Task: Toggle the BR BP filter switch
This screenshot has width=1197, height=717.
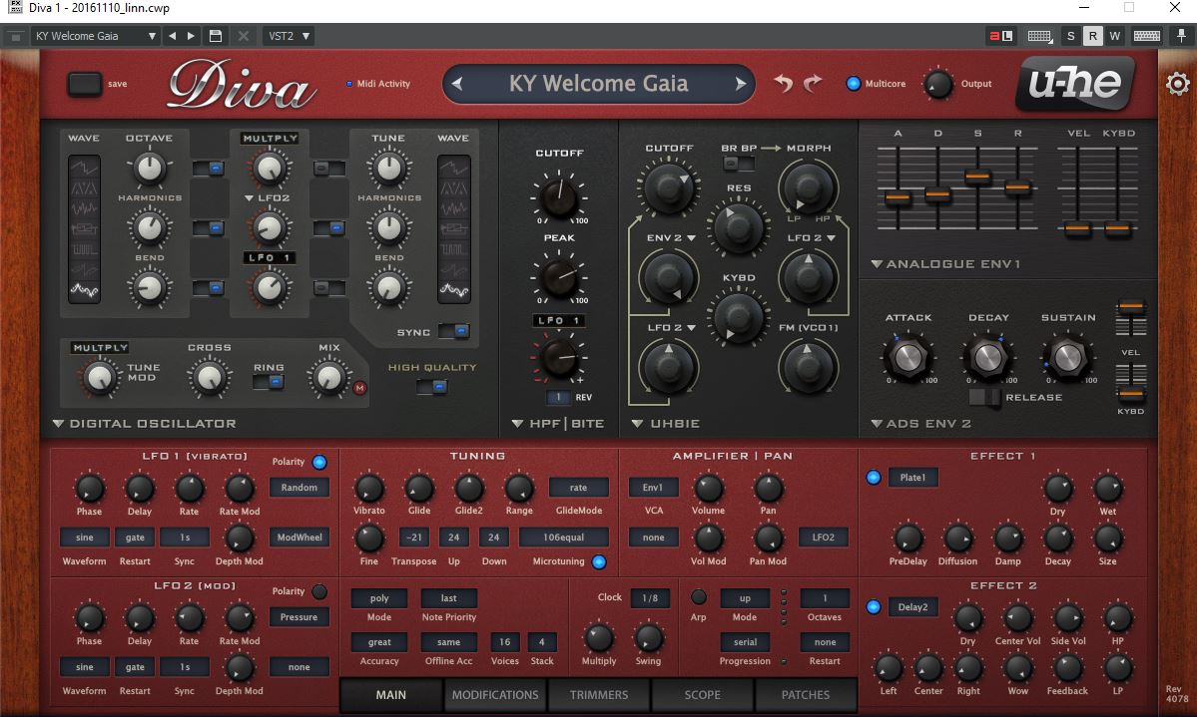Action: coord(738,164)
